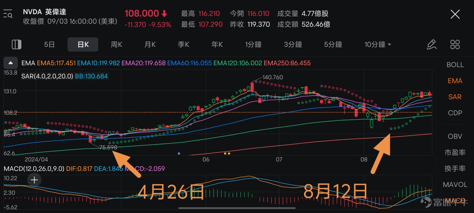
Task: Click the 75.598 low price label
Action: tap(108, 147)
